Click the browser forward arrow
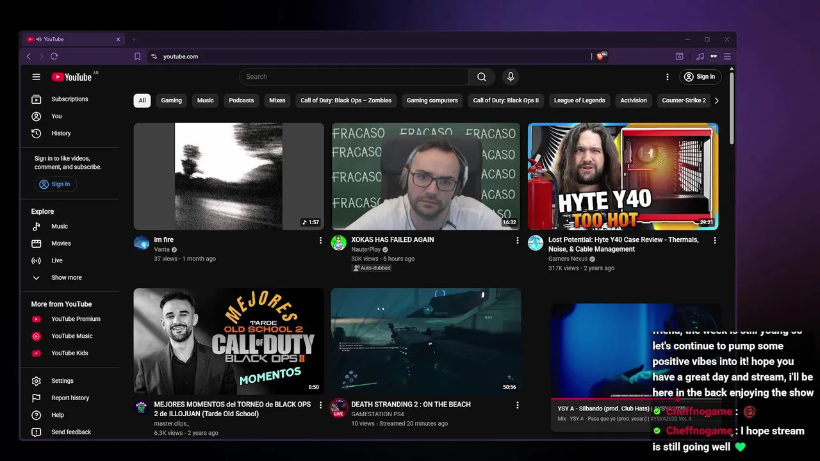This screenshot has height=461, width=820. pyautogui.click(x=41, y=56)
